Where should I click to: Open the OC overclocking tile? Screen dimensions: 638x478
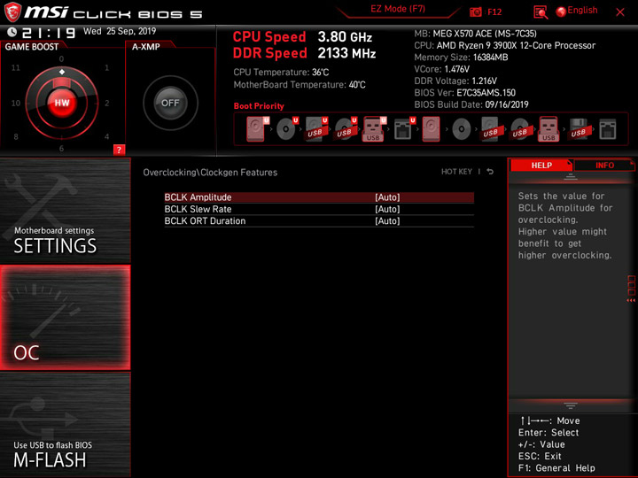tap(65, 318)
